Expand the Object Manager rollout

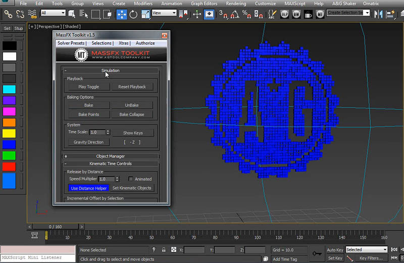(x=110, y=156)
